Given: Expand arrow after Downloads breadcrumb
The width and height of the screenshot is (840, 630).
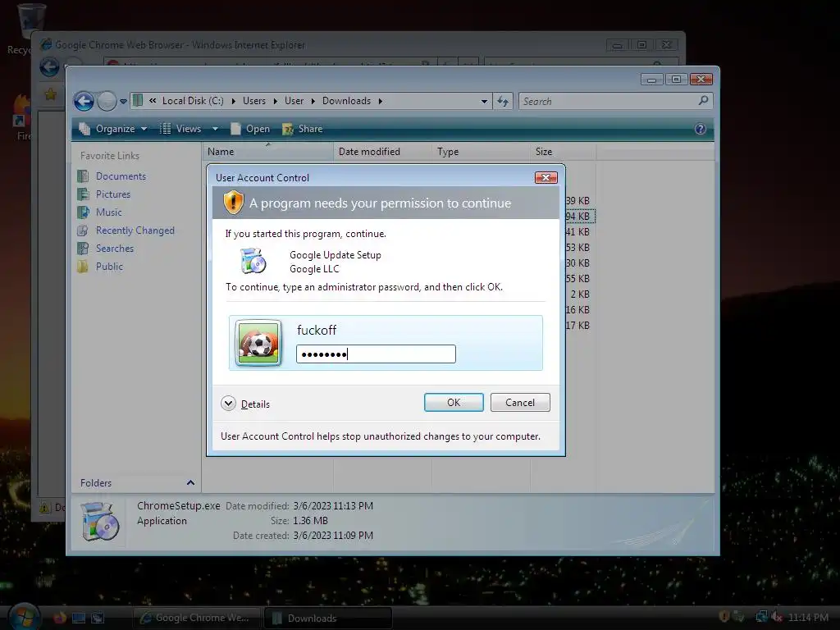Looking at the screenshot, I should tap(381, 101).
